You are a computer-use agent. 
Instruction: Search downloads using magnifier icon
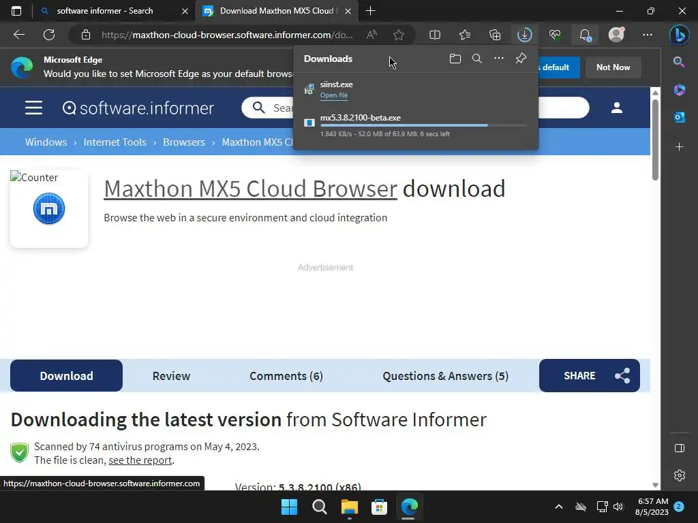pos(476,59)
